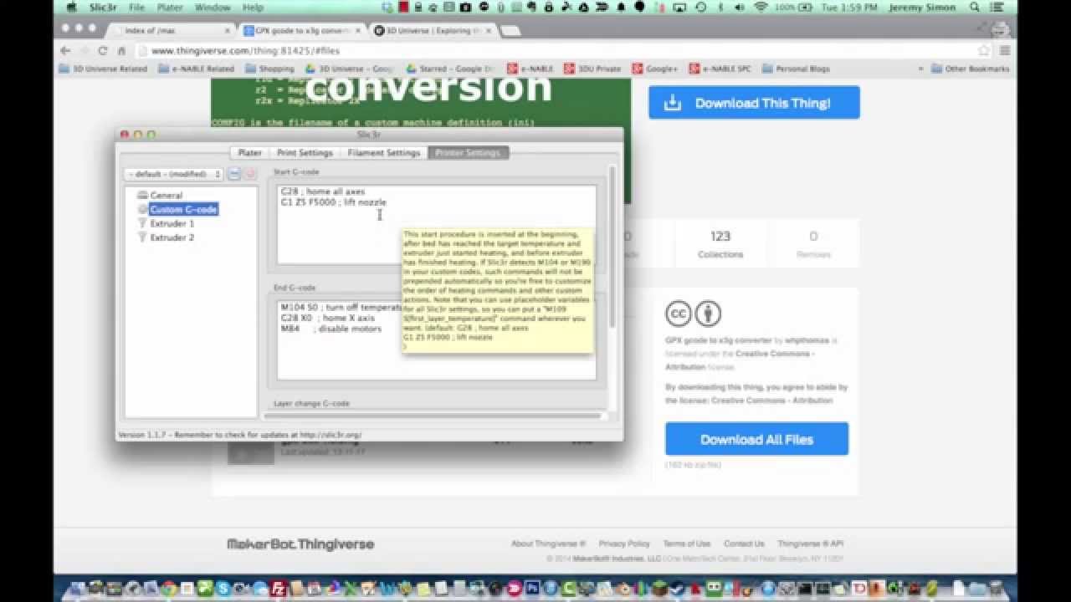Open the 'e-NABLE Related' bookmarks folder

pyautogui.click(x=196, y=69)
